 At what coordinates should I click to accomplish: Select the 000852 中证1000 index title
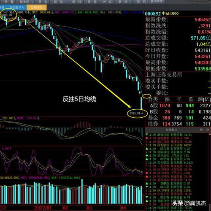162,14
